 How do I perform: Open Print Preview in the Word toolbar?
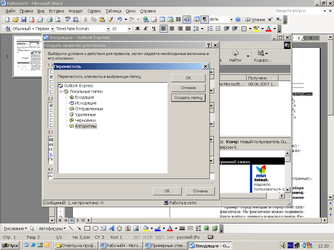[58, 20]
